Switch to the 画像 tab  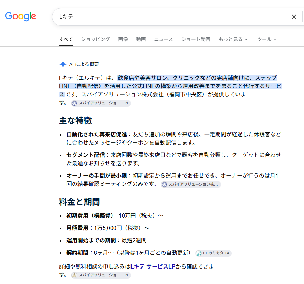point(123,39)
